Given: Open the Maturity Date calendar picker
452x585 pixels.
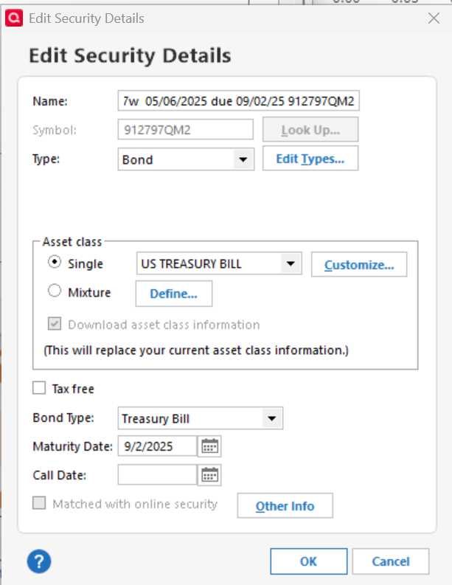Looking at the screenshot, I should pyautogui.click(x=209, y=446).
